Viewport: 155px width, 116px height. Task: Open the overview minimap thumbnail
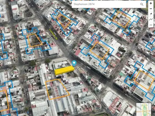tap(144, 110)
